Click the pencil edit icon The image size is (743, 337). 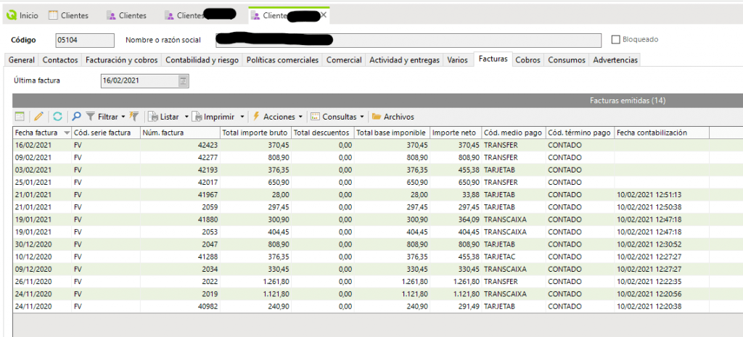tap(39, 117)
